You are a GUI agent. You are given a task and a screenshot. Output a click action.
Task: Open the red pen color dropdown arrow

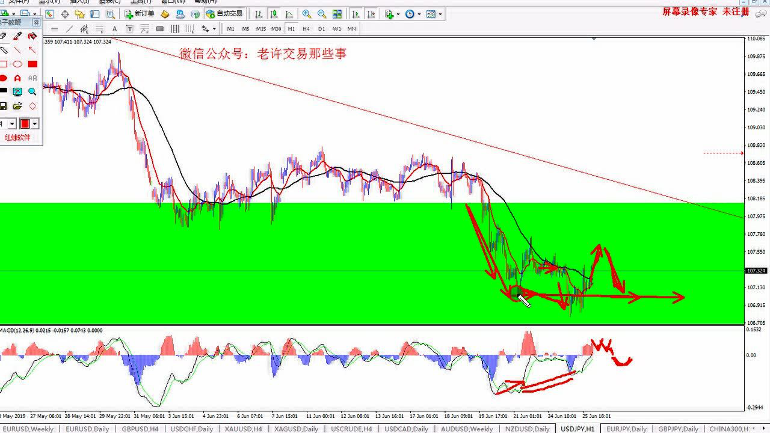35,124
